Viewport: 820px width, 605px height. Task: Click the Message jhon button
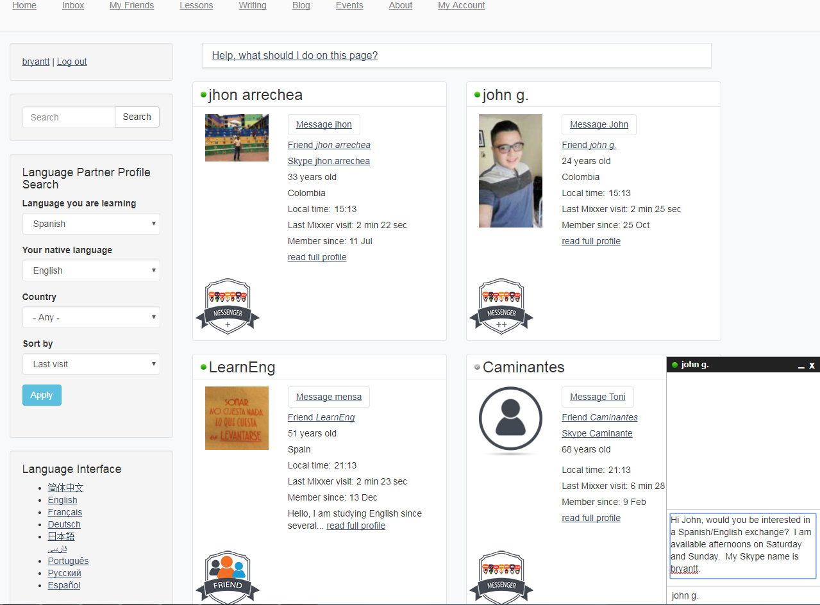point(324,124)
